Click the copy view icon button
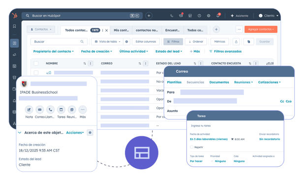This screenshot has width=303, height=180. pos(249,41)
